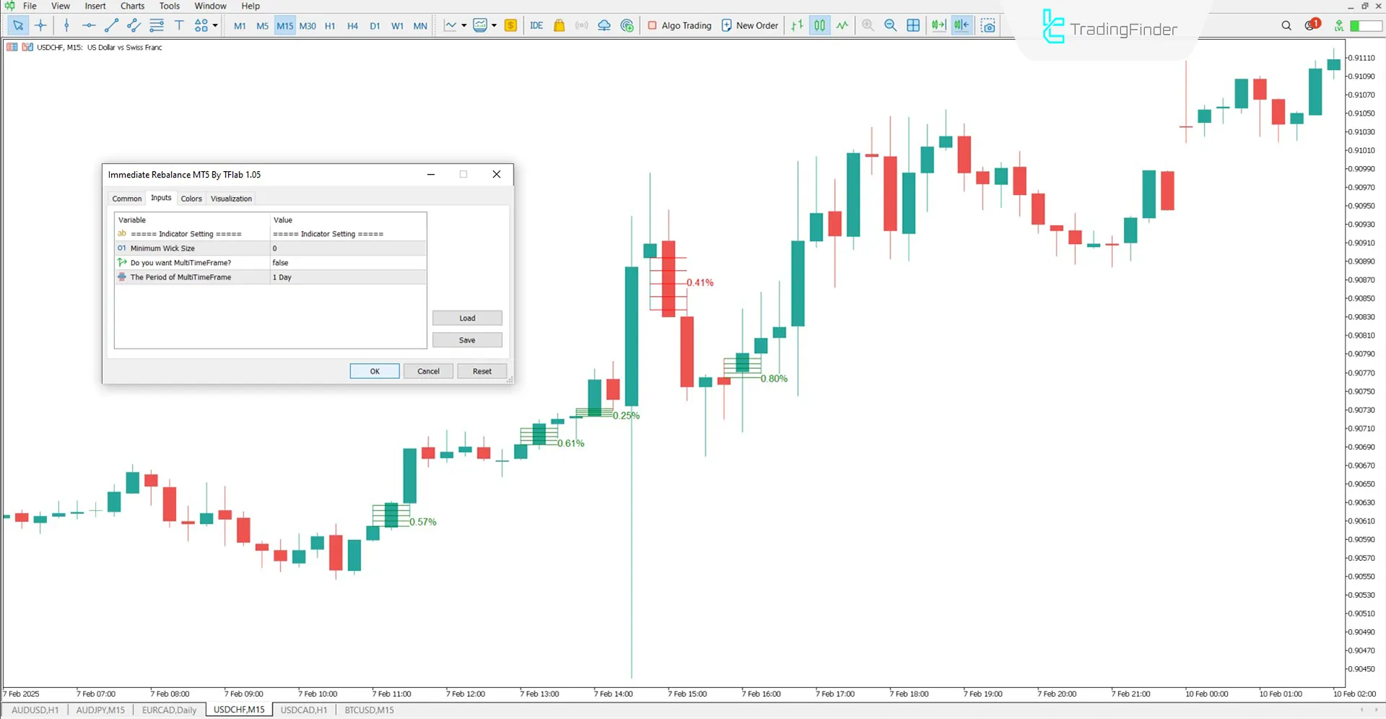
Task: Open the tiled windows layout icon
Action: (913, 25)
